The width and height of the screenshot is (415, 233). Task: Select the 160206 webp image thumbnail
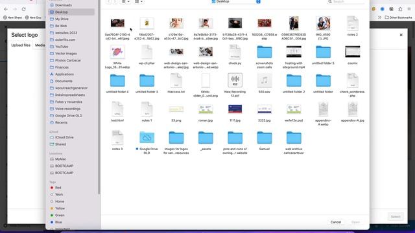pos(265,23)
